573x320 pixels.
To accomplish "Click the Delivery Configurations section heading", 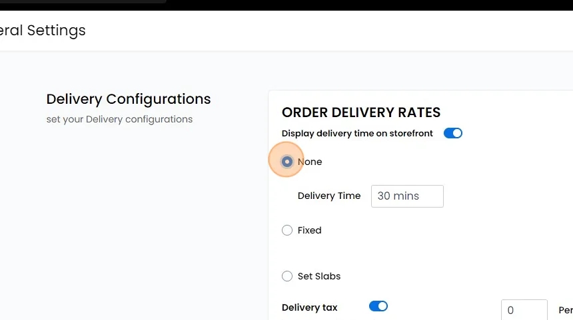I will [129, 99].
